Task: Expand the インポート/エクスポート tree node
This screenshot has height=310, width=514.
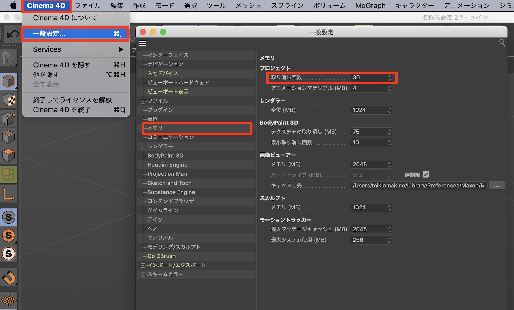Action: point(143,266)
